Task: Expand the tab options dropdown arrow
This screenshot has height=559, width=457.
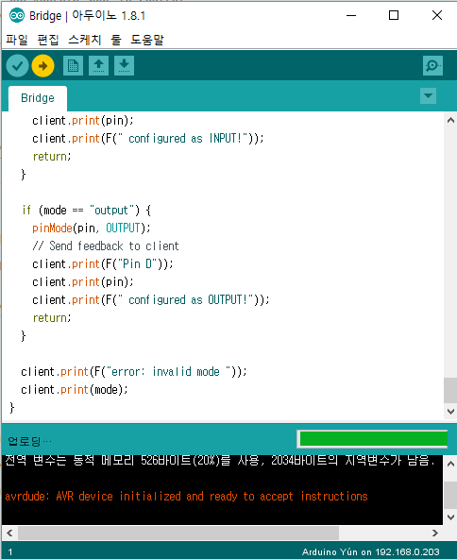Action: coord(428,96)
